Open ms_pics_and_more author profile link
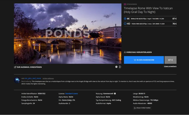This screenshot has height=115, width=189. [33, 78]
